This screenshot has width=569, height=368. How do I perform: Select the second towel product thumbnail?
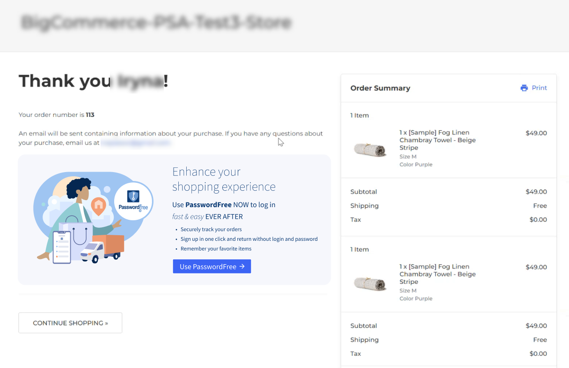[370, 283]
